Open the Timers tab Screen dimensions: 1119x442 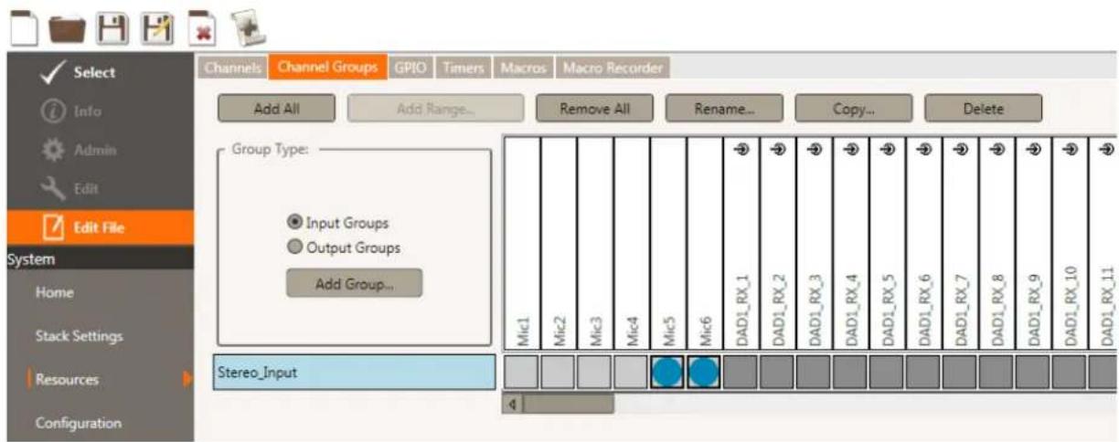464,67
